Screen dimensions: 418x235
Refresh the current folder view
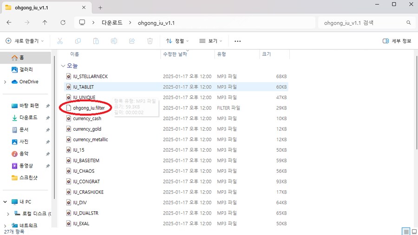point(63,23)
